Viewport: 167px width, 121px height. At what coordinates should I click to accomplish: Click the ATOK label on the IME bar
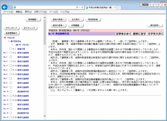pyautogui.click(x=145, y=5)
